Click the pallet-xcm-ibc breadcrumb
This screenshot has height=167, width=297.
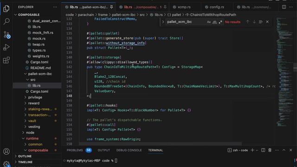[123, 15]
